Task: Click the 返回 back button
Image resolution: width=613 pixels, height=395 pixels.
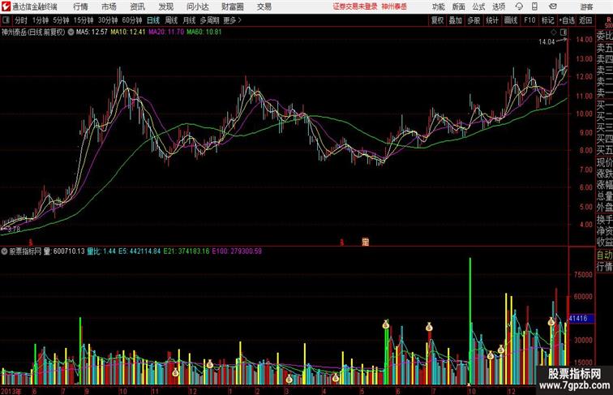Action: pyautogui.click(x=585, y=20)
